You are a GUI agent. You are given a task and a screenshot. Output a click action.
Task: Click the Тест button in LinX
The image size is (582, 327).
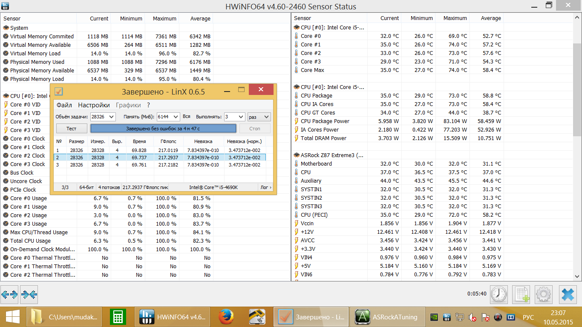coord(72,129)
